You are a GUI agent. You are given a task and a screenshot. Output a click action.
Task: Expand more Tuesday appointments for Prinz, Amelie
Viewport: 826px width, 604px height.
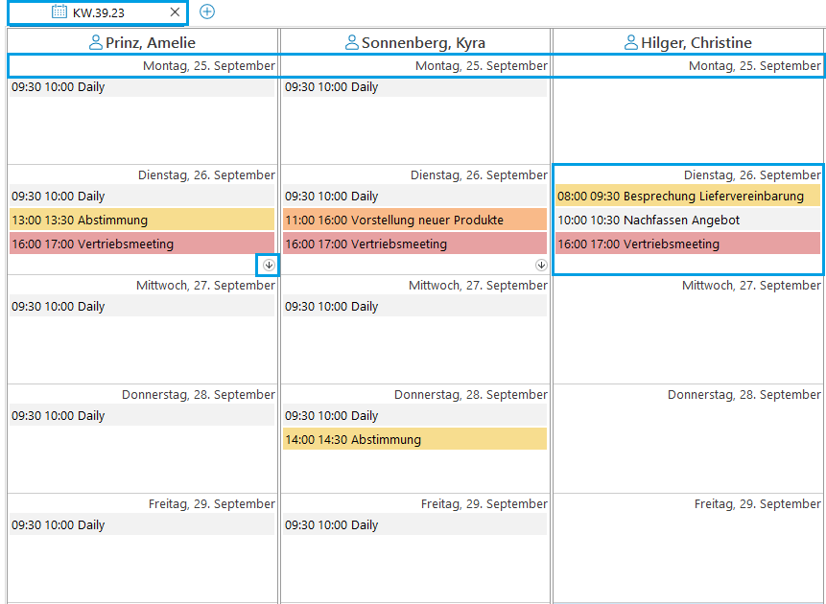(x=269, y=265)
